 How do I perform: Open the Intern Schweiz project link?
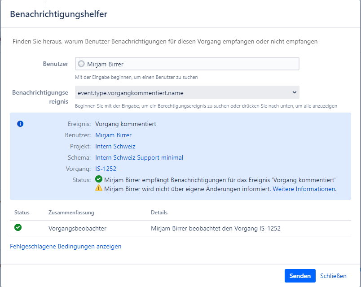[x=115, y=147]
